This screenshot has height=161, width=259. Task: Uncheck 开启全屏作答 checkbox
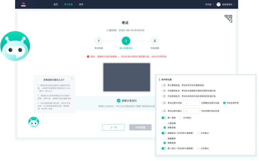224,103
